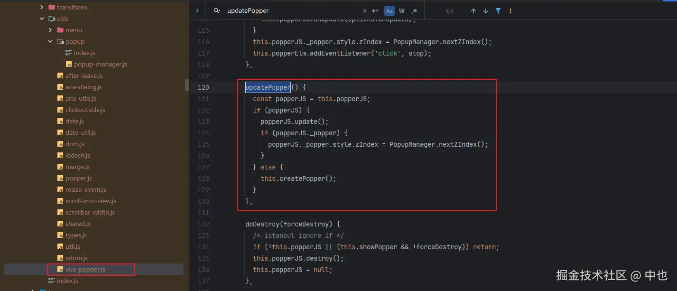Screen dimensions: 677x291
Task: Click the new line arrow icon
Action: point(375,11)
